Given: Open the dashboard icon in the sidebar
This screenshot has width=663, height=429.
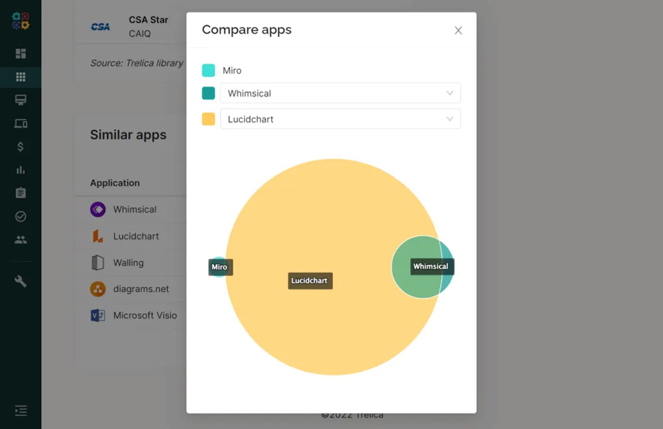Looking at the screenshot, I should point(21,54).
